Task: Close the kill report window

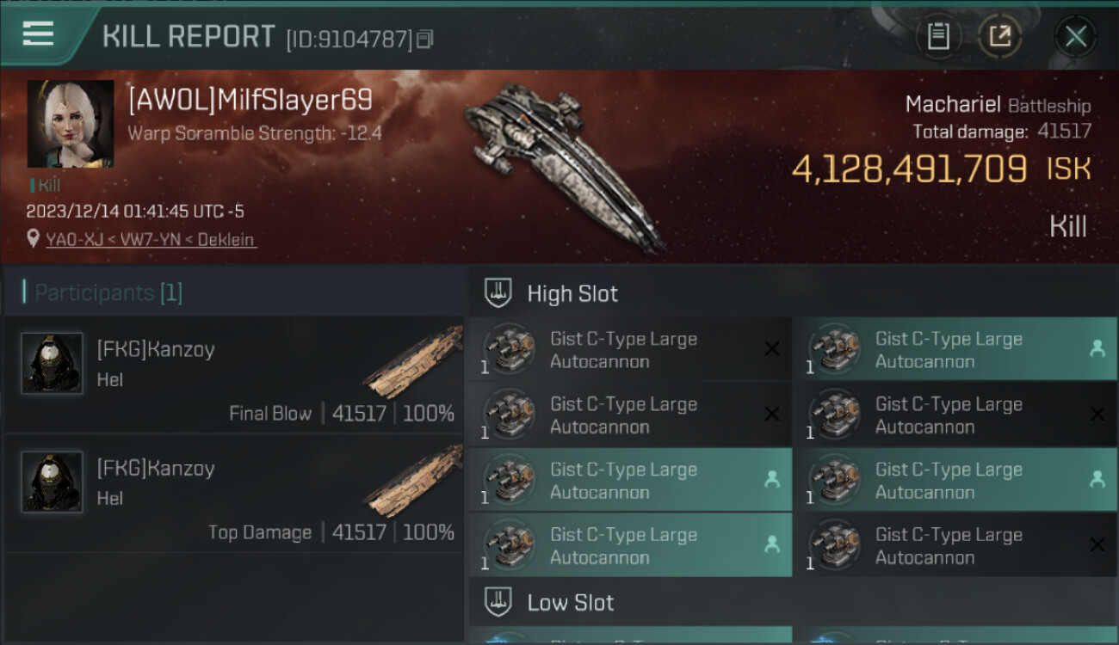Action: click(x=1075, y=36)
